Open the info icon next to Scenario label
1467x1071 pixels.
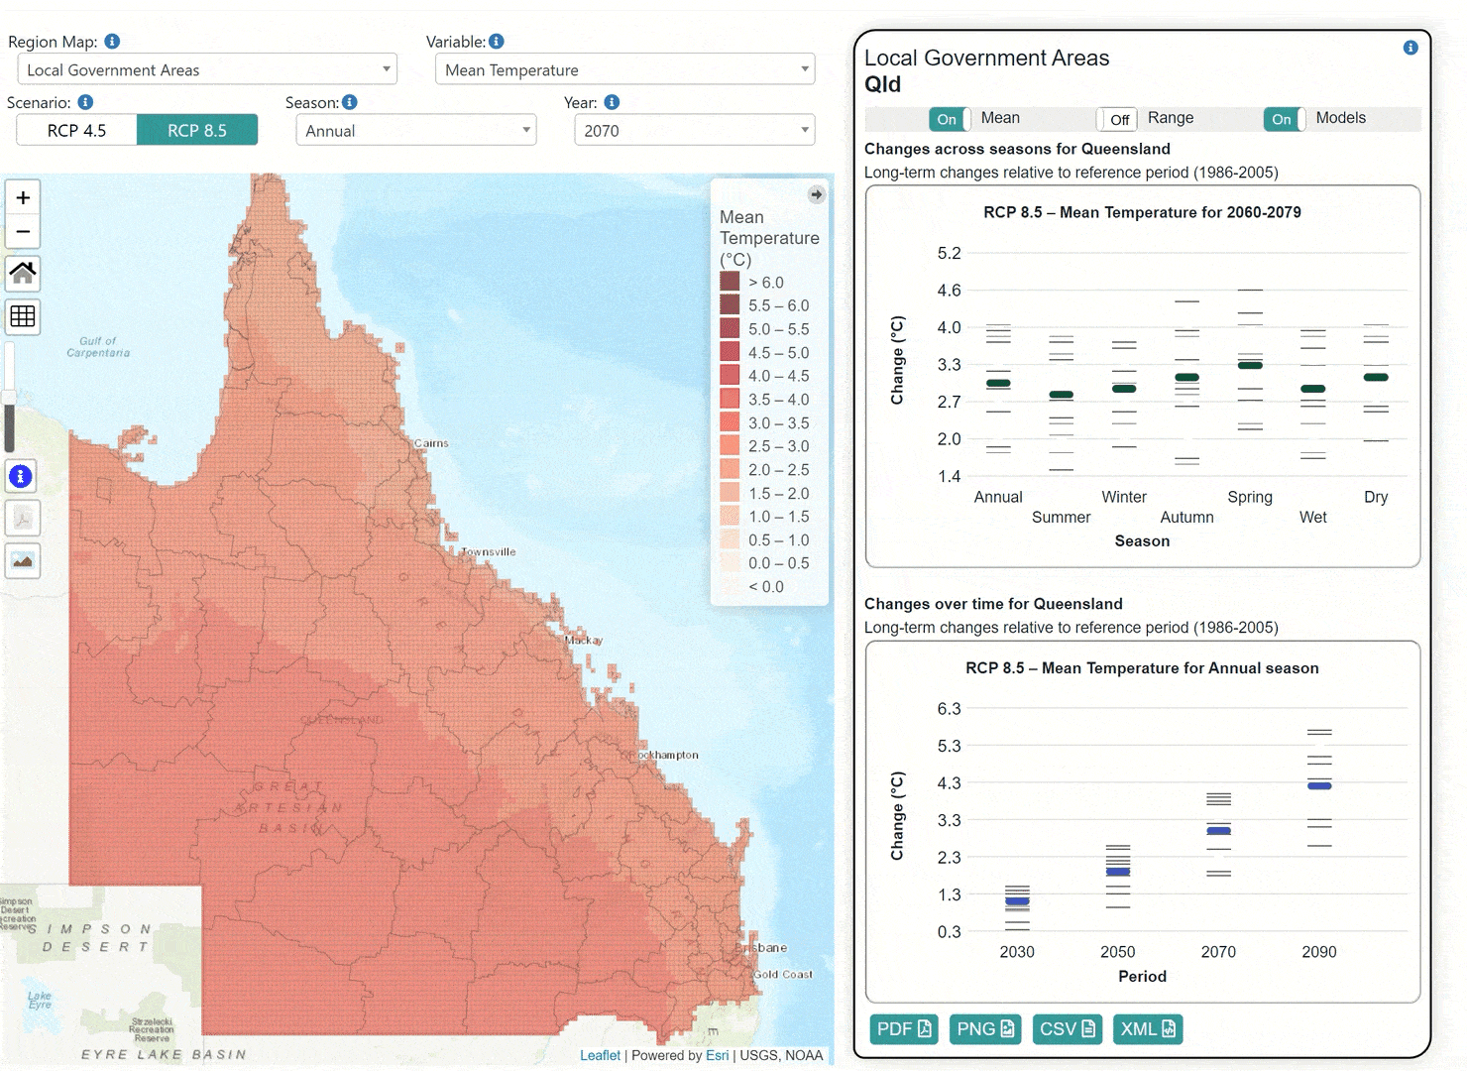(85, 102)
